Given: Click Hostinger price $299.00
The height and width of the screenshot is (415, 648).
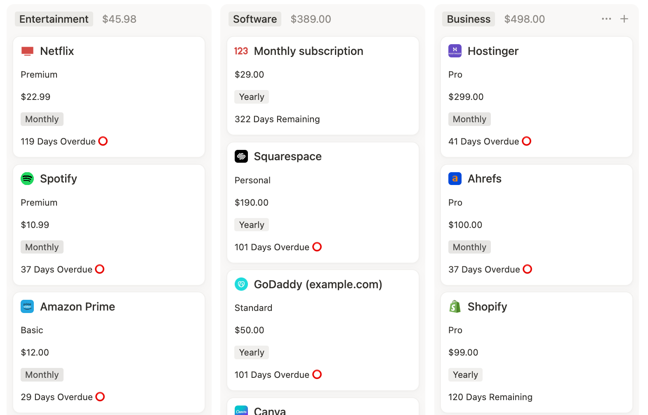Looking at the screenshot, I should [466, 97].
